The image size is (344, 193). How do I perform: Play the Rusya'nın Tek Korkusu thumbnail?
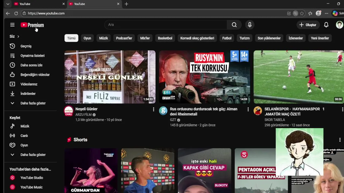[x=205, y=77]
